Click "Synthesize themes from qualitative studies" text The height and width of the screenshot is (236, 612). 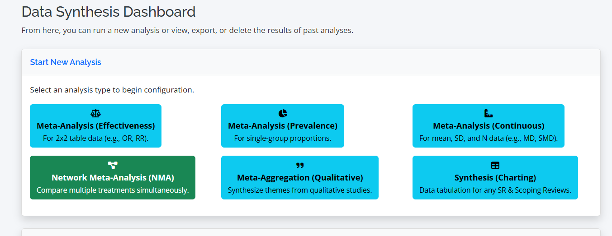point(300,190)
